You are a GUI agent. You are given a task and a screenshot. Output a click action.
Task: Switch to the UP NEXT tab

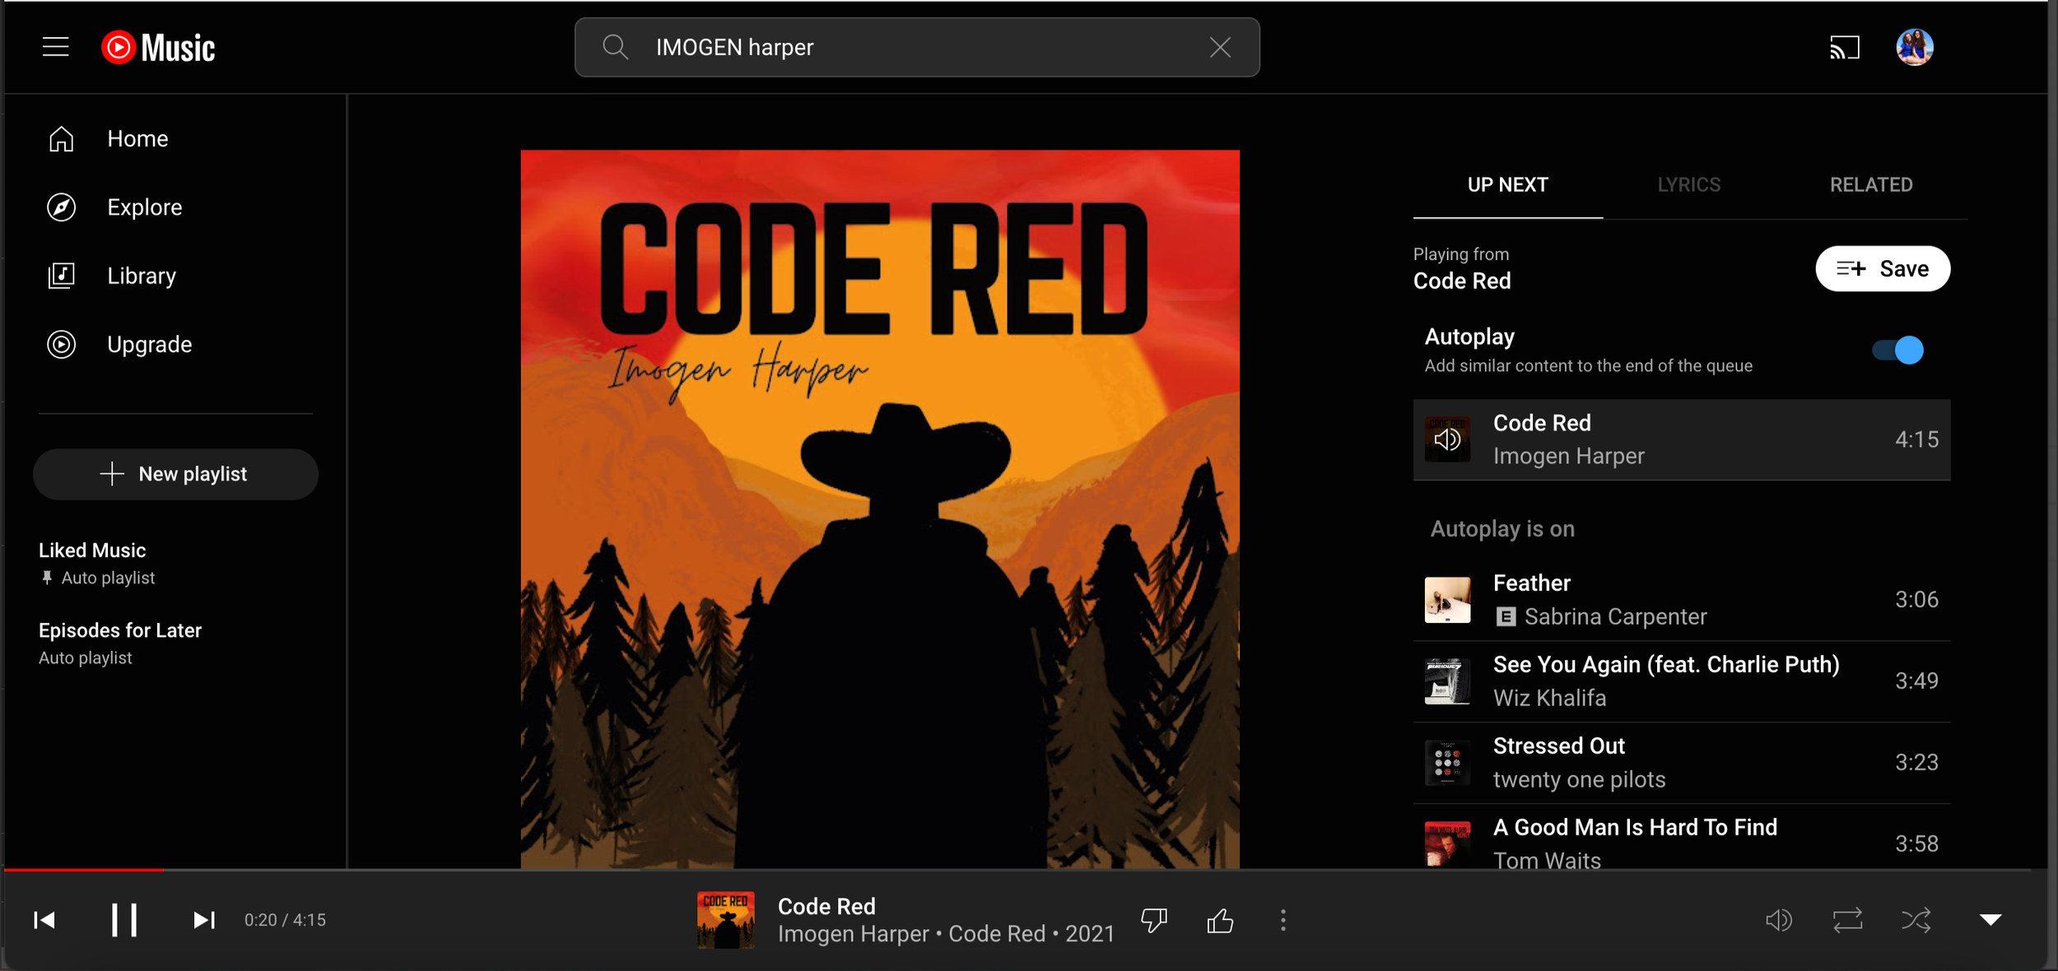(x=1507, y=185)
